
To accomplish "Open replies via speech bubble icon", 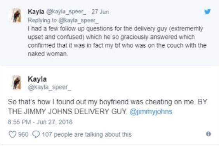I will tap(36, 134).
